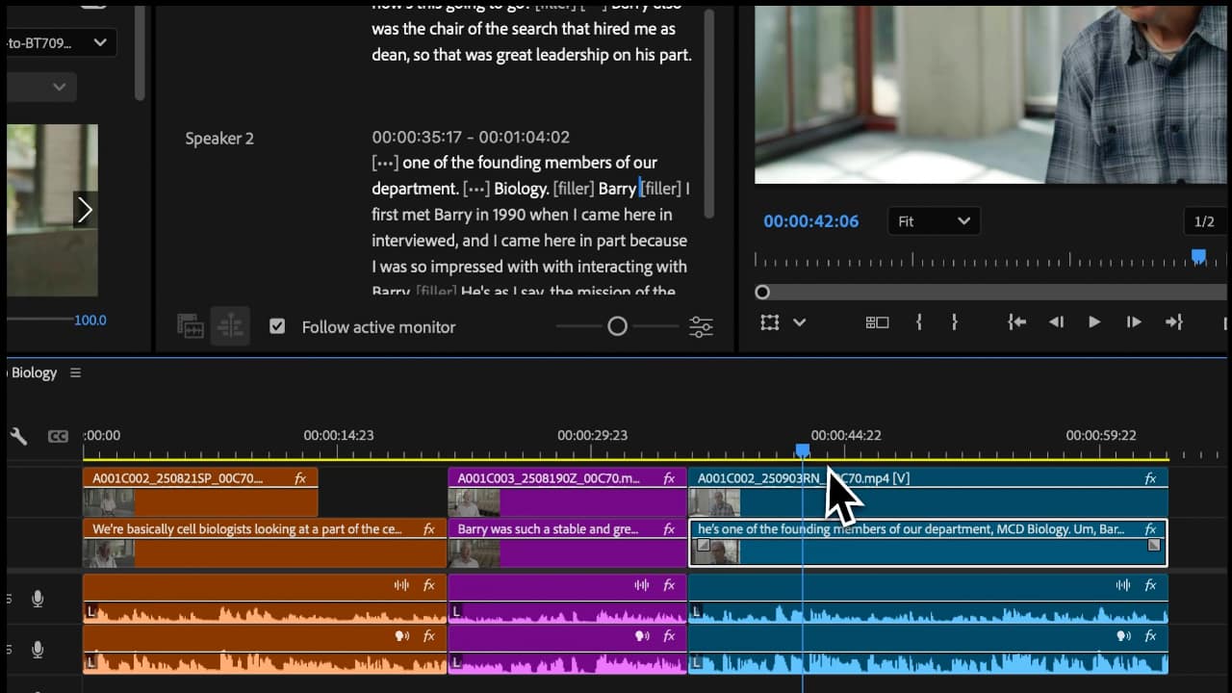Select clip A001C002_250821SP on the video track
The width and height of the screenshot is (1232, 693).
tap(200, 492)
